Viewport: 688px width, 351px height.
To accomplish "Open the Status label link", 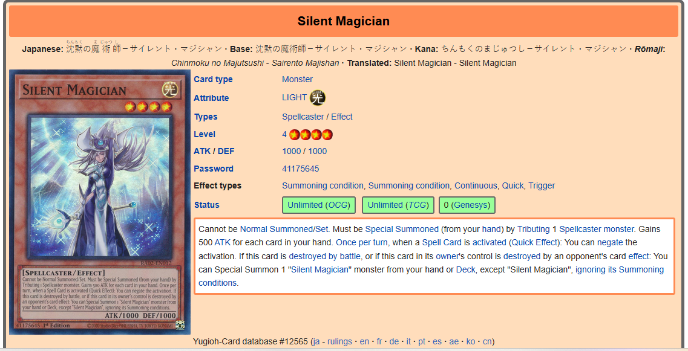I will pos(207,205).
